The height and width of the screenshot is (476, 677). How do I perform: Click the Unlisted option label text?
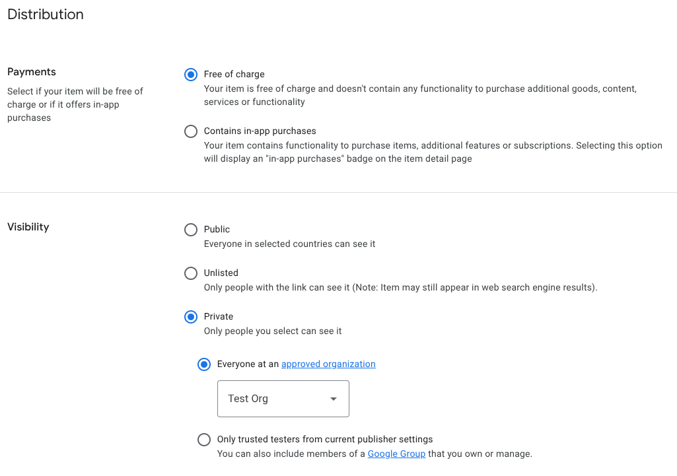pos(221,273)
